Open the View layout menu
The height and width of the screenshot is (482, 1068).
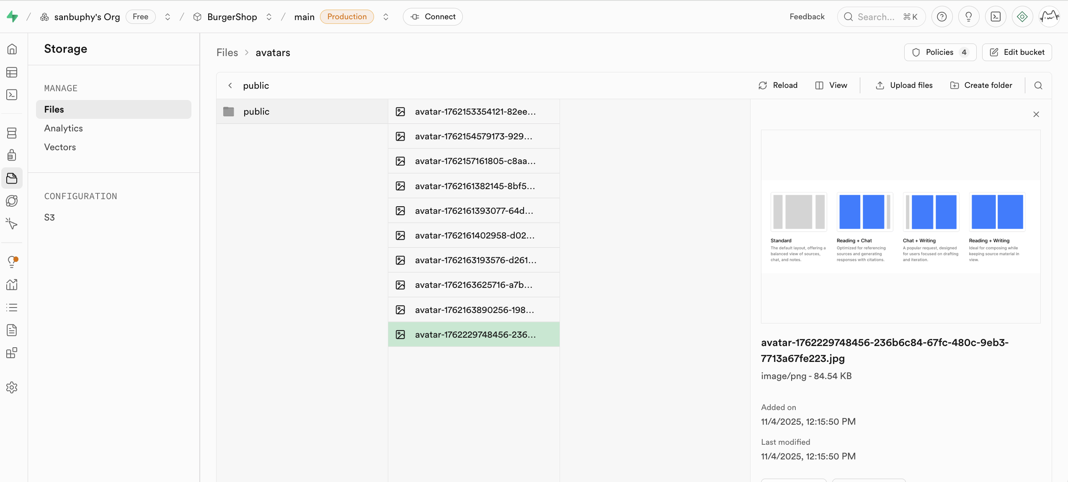tap(831, 85)
